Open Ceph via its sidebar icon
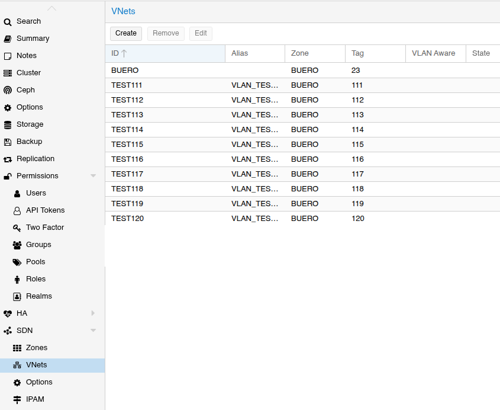500x410 pixels. (8, 90)
